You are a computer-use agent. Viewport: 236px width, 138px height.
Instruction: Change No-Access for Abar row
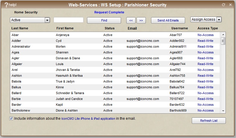point(205,35)
